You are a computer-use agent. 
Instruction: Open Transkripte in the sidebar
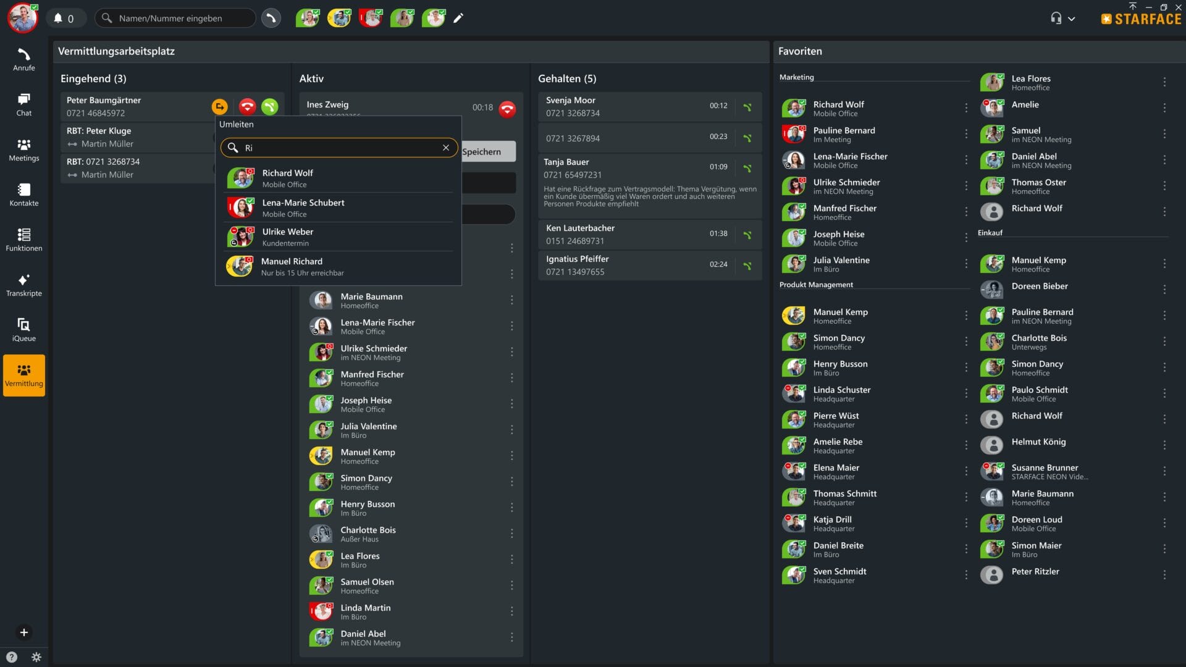(x=23, y=285)
